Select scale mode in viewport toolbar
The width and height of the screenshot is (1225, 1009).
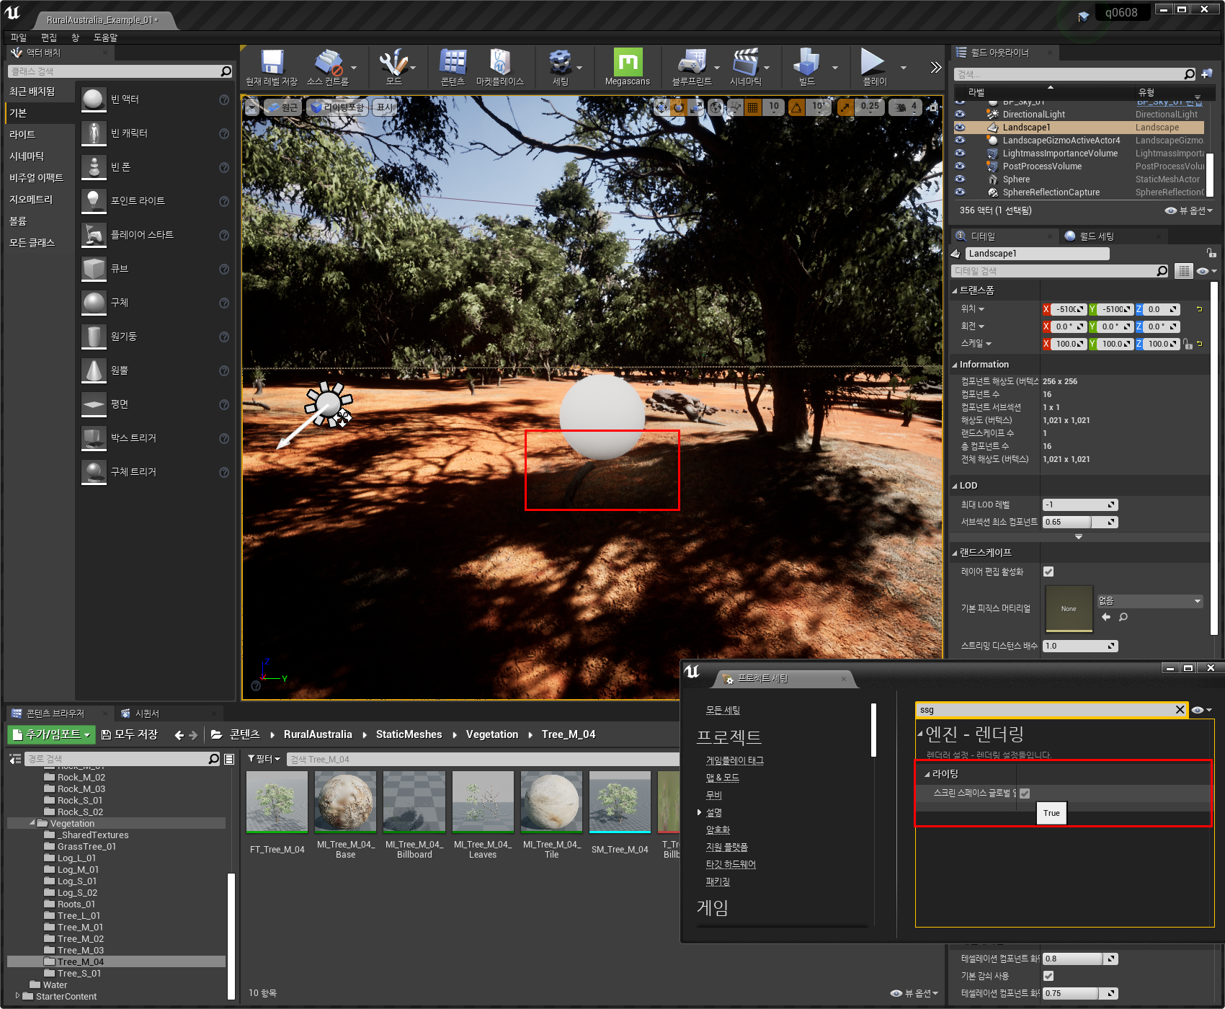click(x=696, y=107)
